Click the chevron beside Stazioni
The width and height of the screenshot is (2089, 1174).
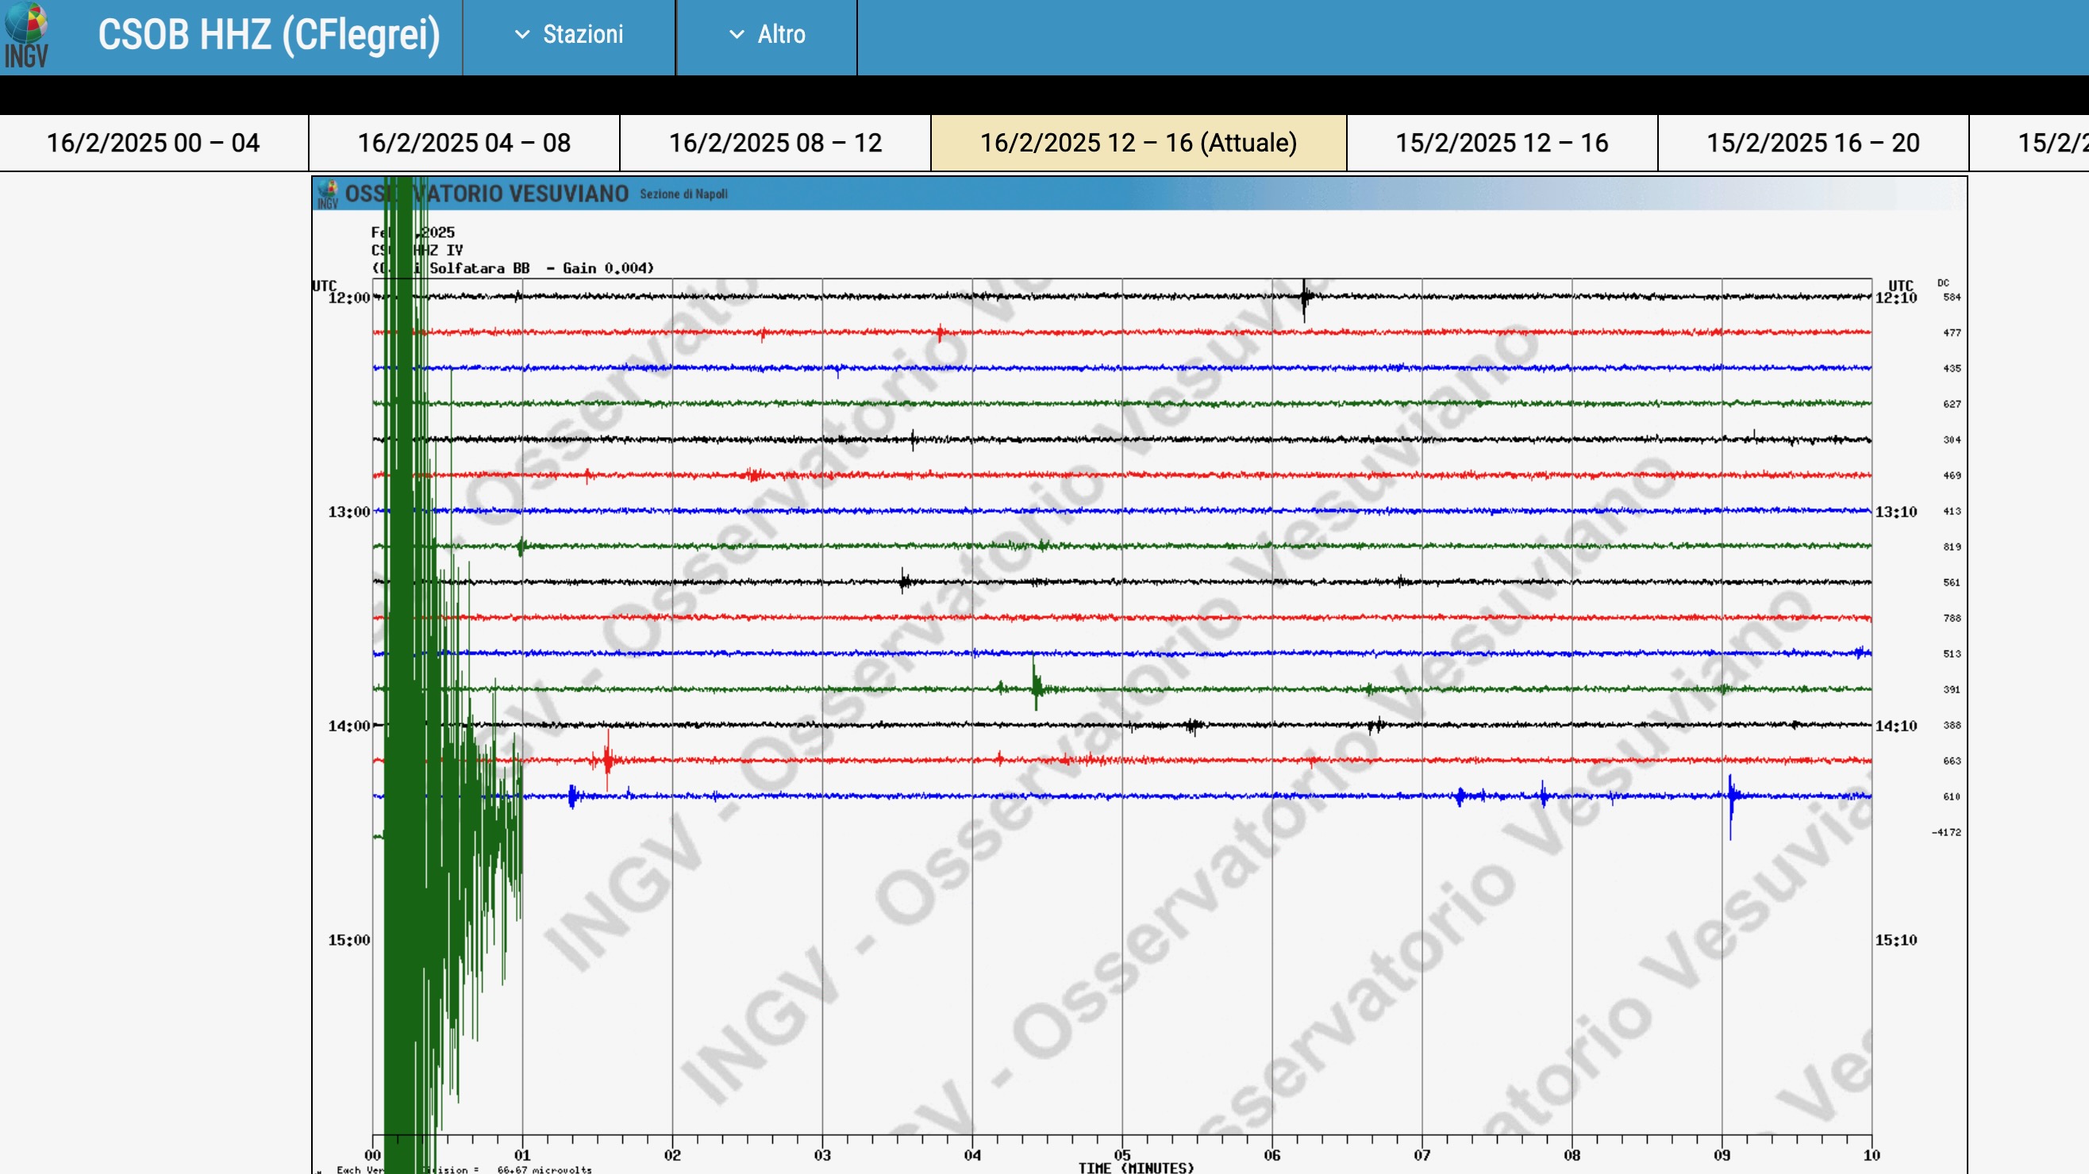(522, 35)
